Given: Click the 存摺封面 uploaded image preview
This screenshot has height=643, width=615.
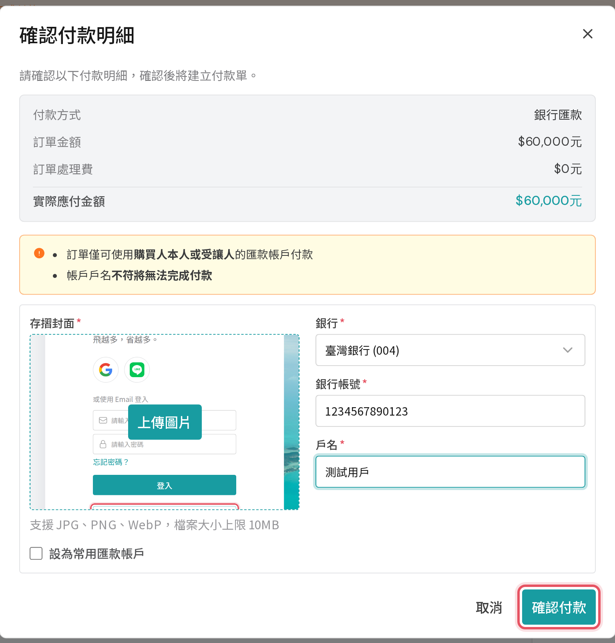Looking at the screenshot, I should tap(165, 422).
